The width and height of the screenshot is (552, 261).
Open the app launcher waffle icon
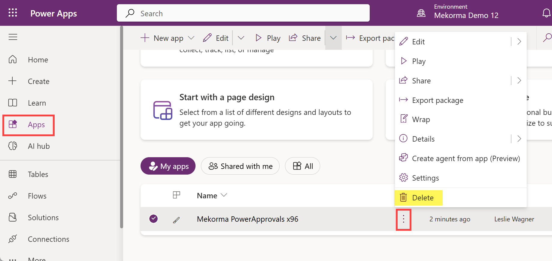coord(13,13)
